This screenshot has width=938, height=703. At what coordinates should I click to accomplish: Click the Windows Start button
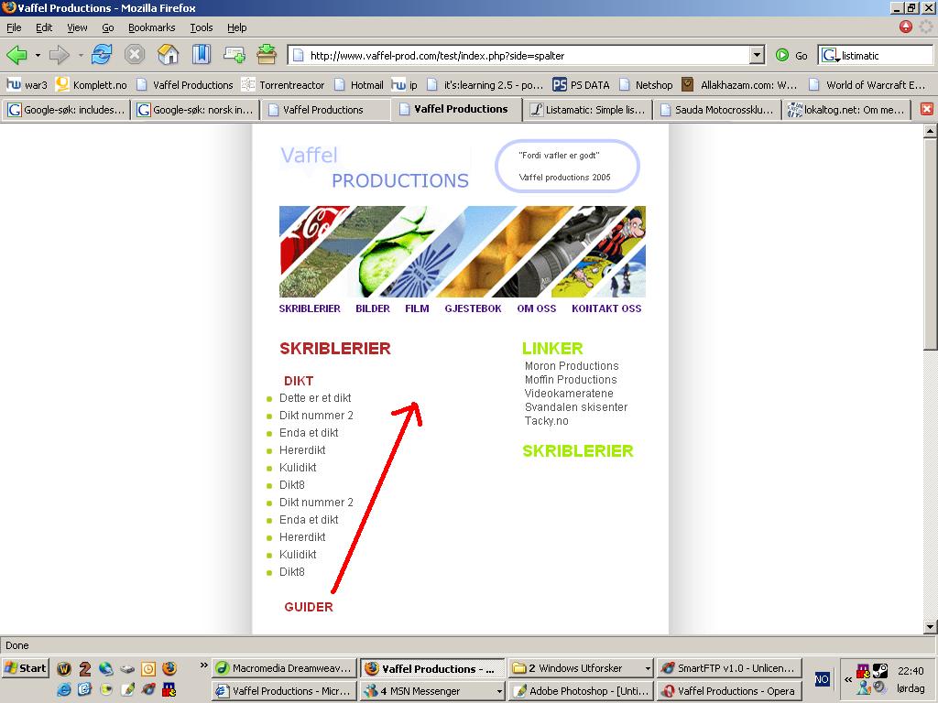(x=25, y=668)
